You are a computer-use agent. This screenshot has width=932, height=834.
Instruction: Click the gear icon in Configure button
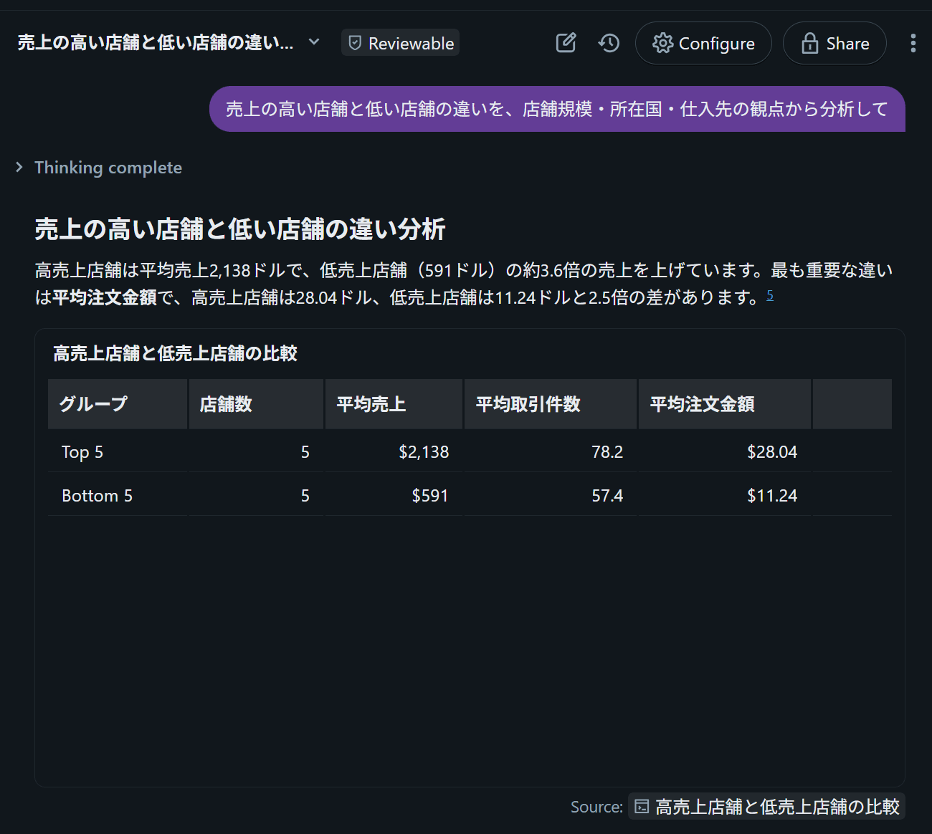pos(662,44)
